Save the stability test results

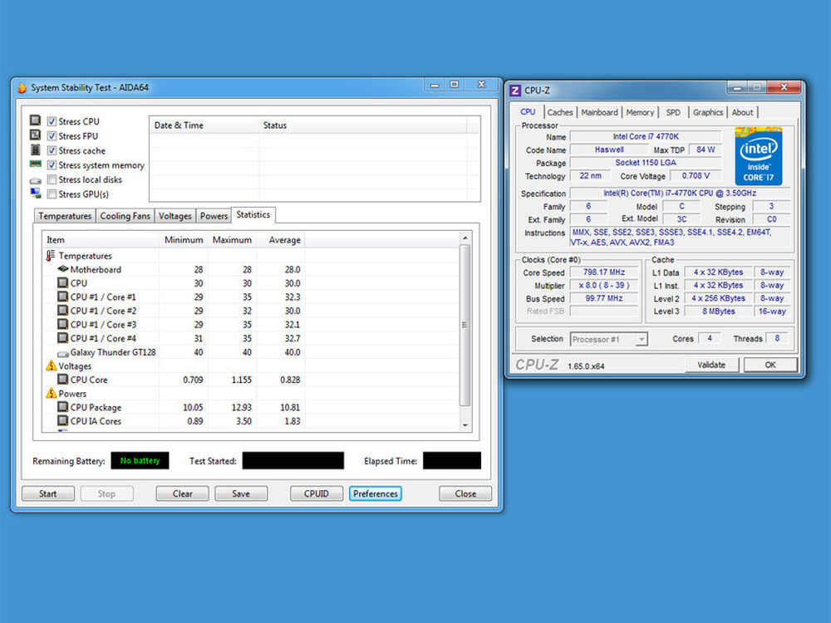coord(241,493)
